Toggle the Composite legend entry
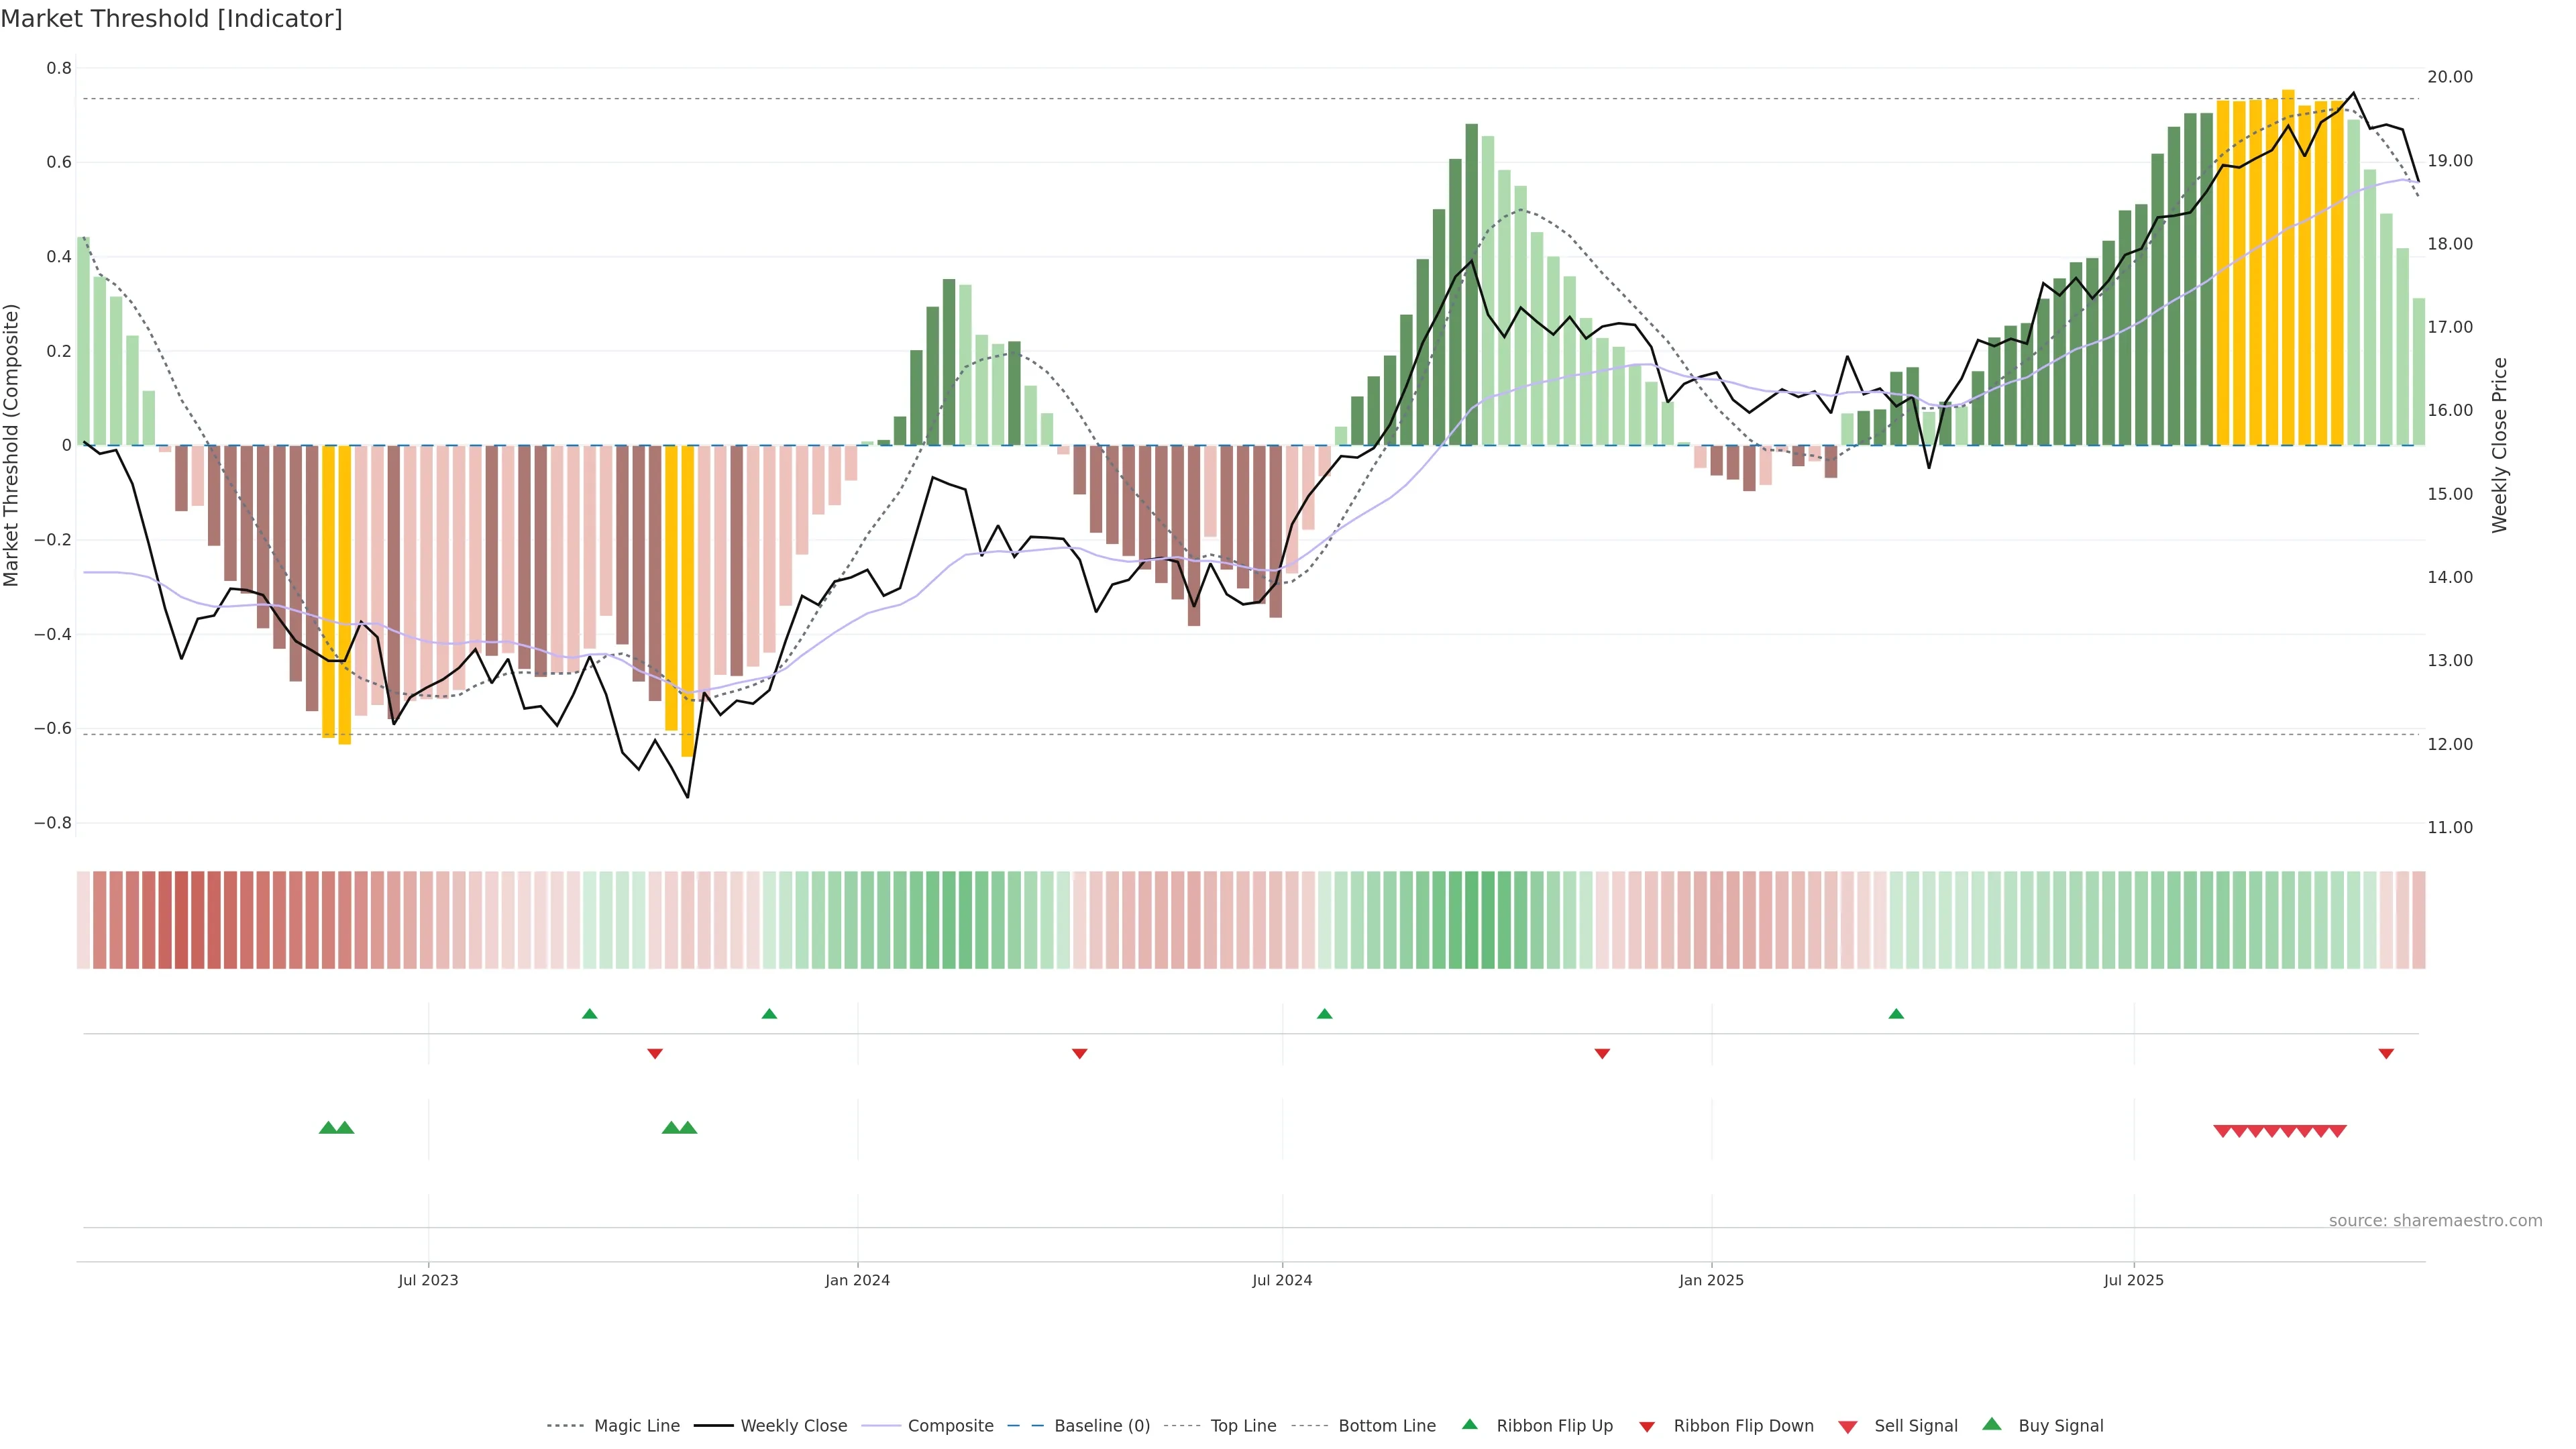The width and height of the screenshot is (2576, 1449). pyautogui.click(x=950, y=1426)
